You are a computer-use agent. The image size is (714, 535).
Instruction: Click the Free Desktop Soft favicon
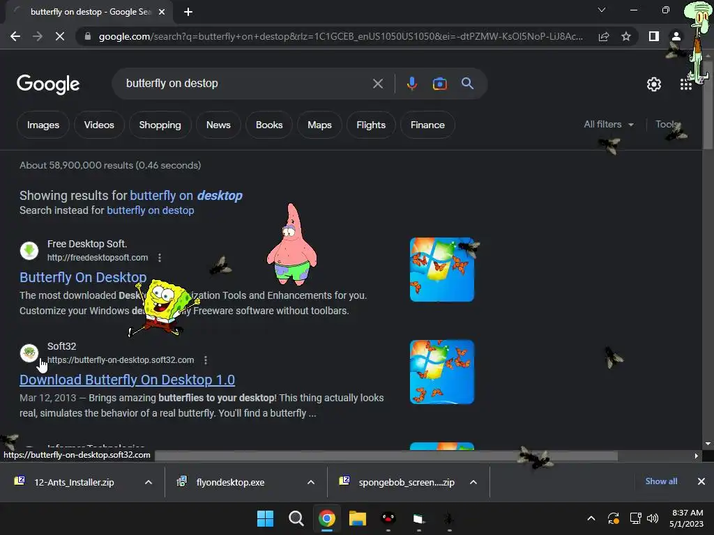coord(29,251)
